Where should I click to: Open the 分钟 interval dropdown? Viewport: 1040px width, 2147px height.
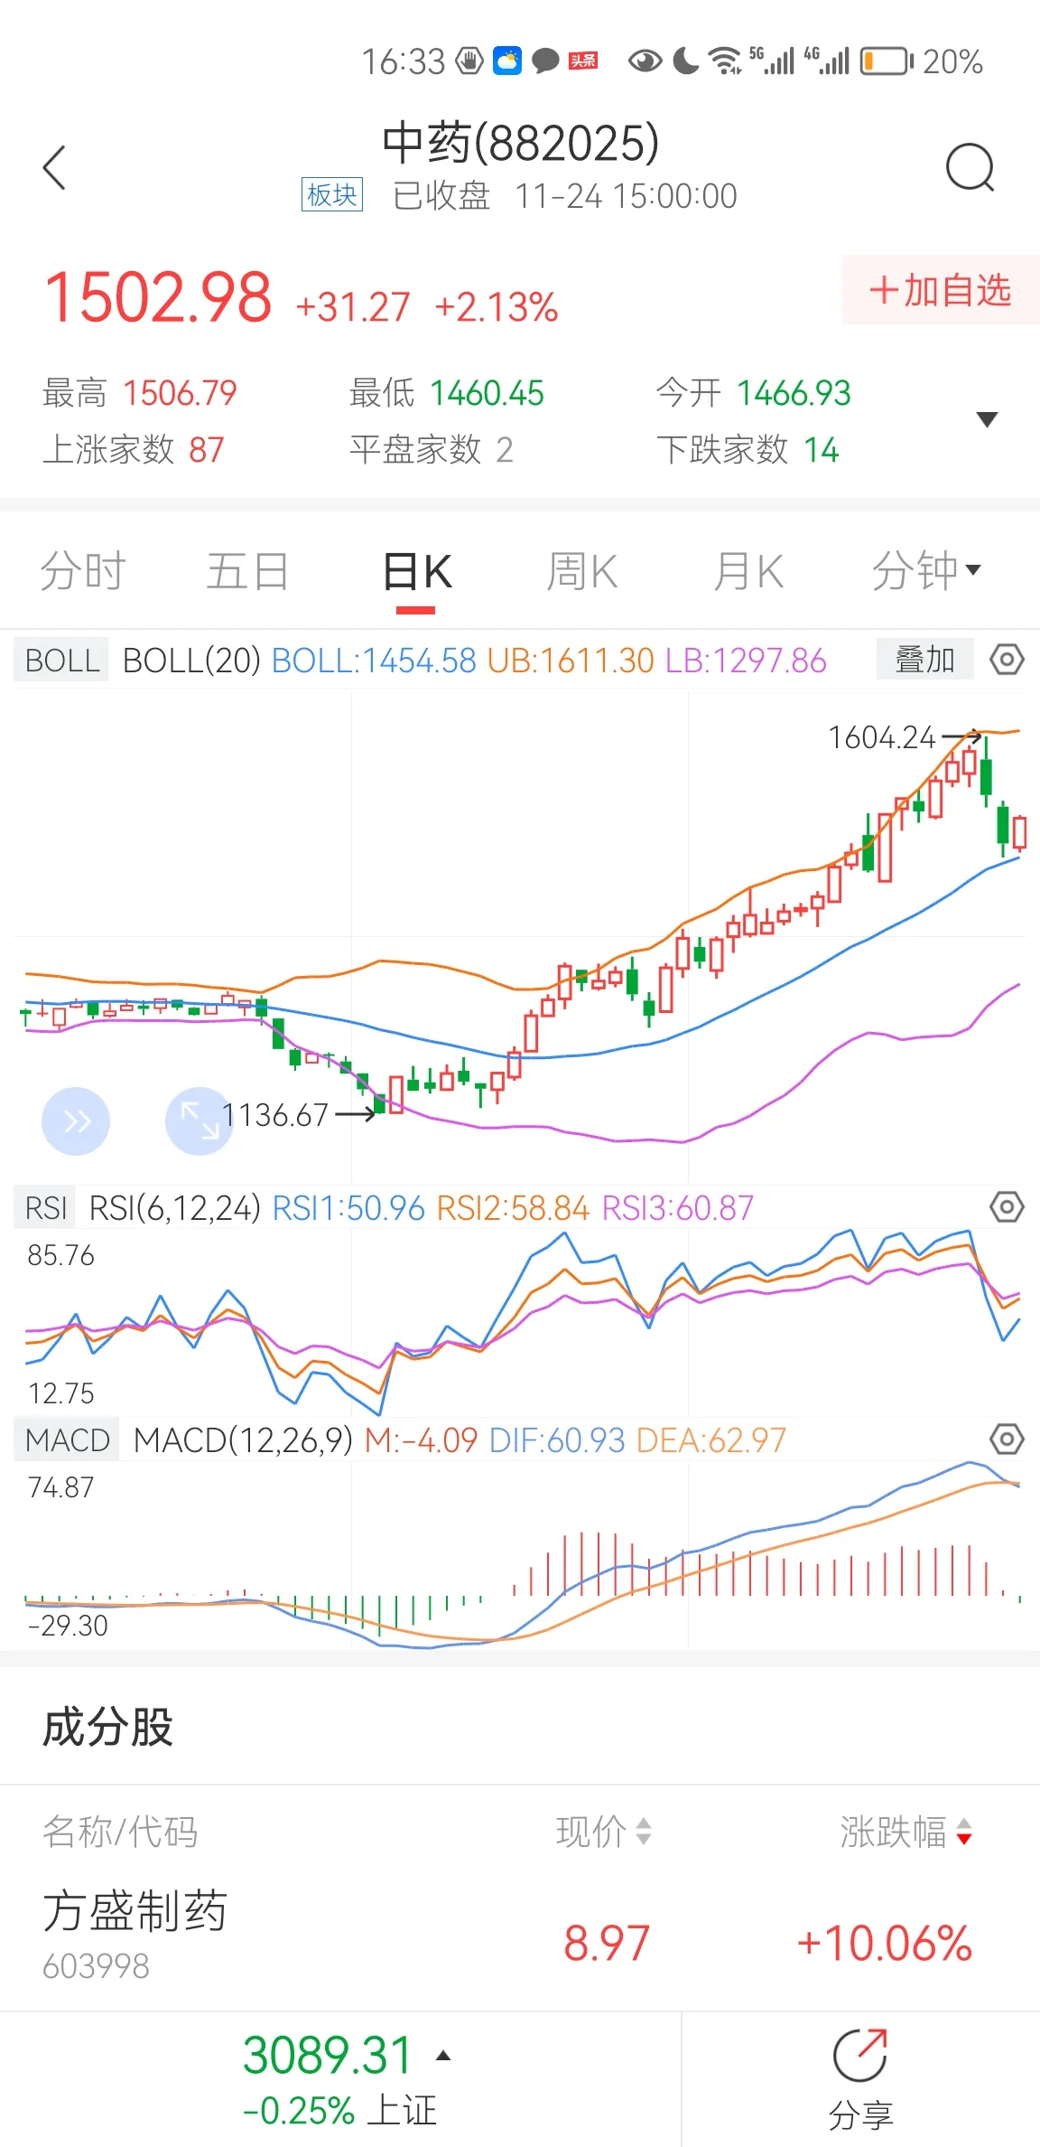click(x=926, y=571)
